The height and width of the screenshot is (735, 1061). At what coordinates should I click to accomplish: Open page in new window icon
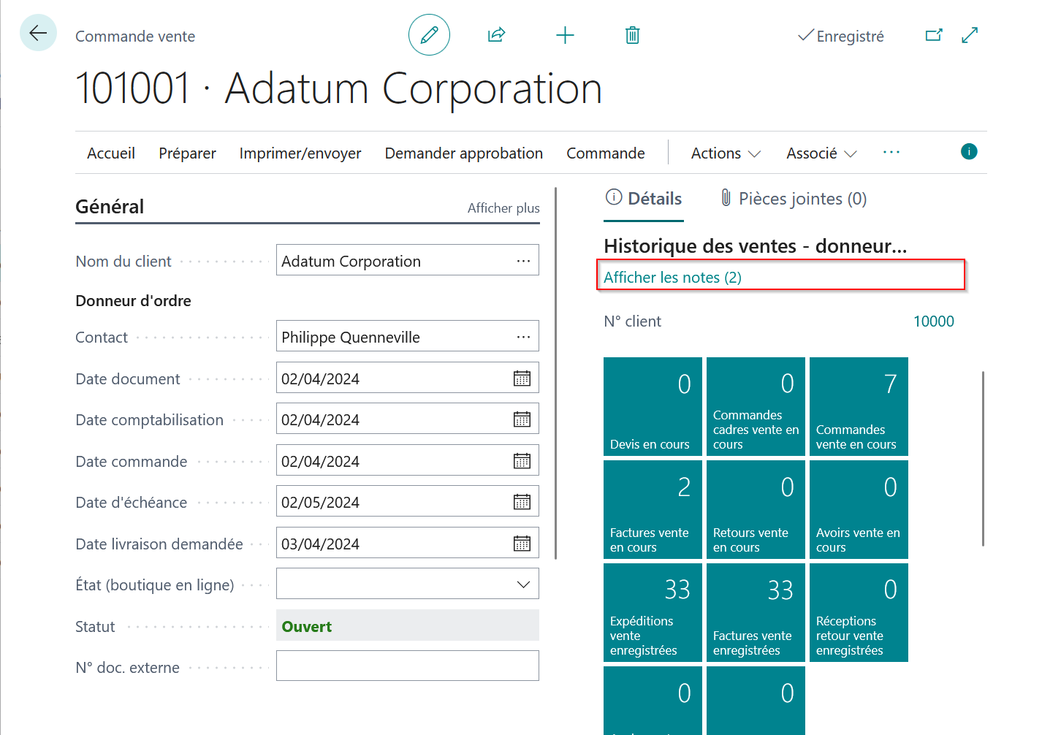coord(934,35)
